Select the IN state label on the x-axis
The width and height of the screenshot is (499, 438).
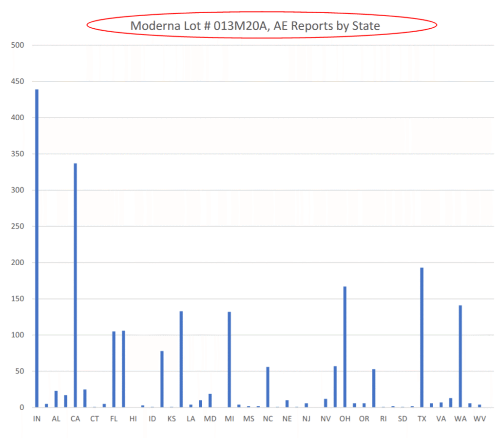tap(37, 419)
